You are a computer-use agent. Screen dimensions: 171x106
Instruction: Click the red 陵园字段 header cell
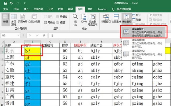coord(80,45)
